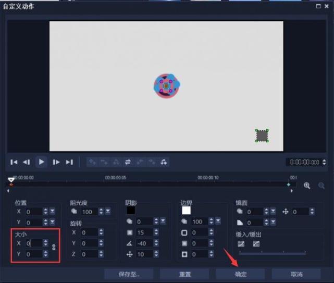Adjust the mirror distance spinner arrows
Image resolution: width=334 pixels, height=283 pixels.
[x=312, y=212]
